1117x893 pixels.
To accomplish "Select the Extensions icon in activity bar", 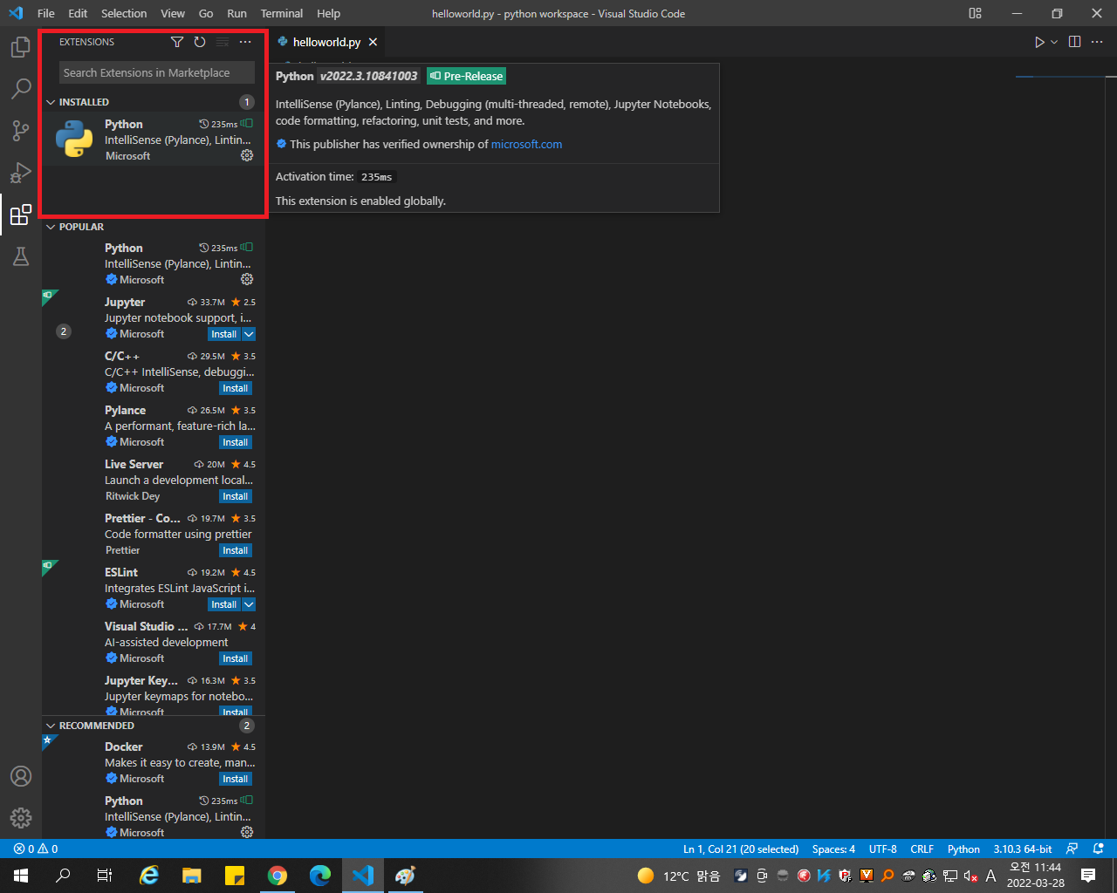I will click(21, 215).
